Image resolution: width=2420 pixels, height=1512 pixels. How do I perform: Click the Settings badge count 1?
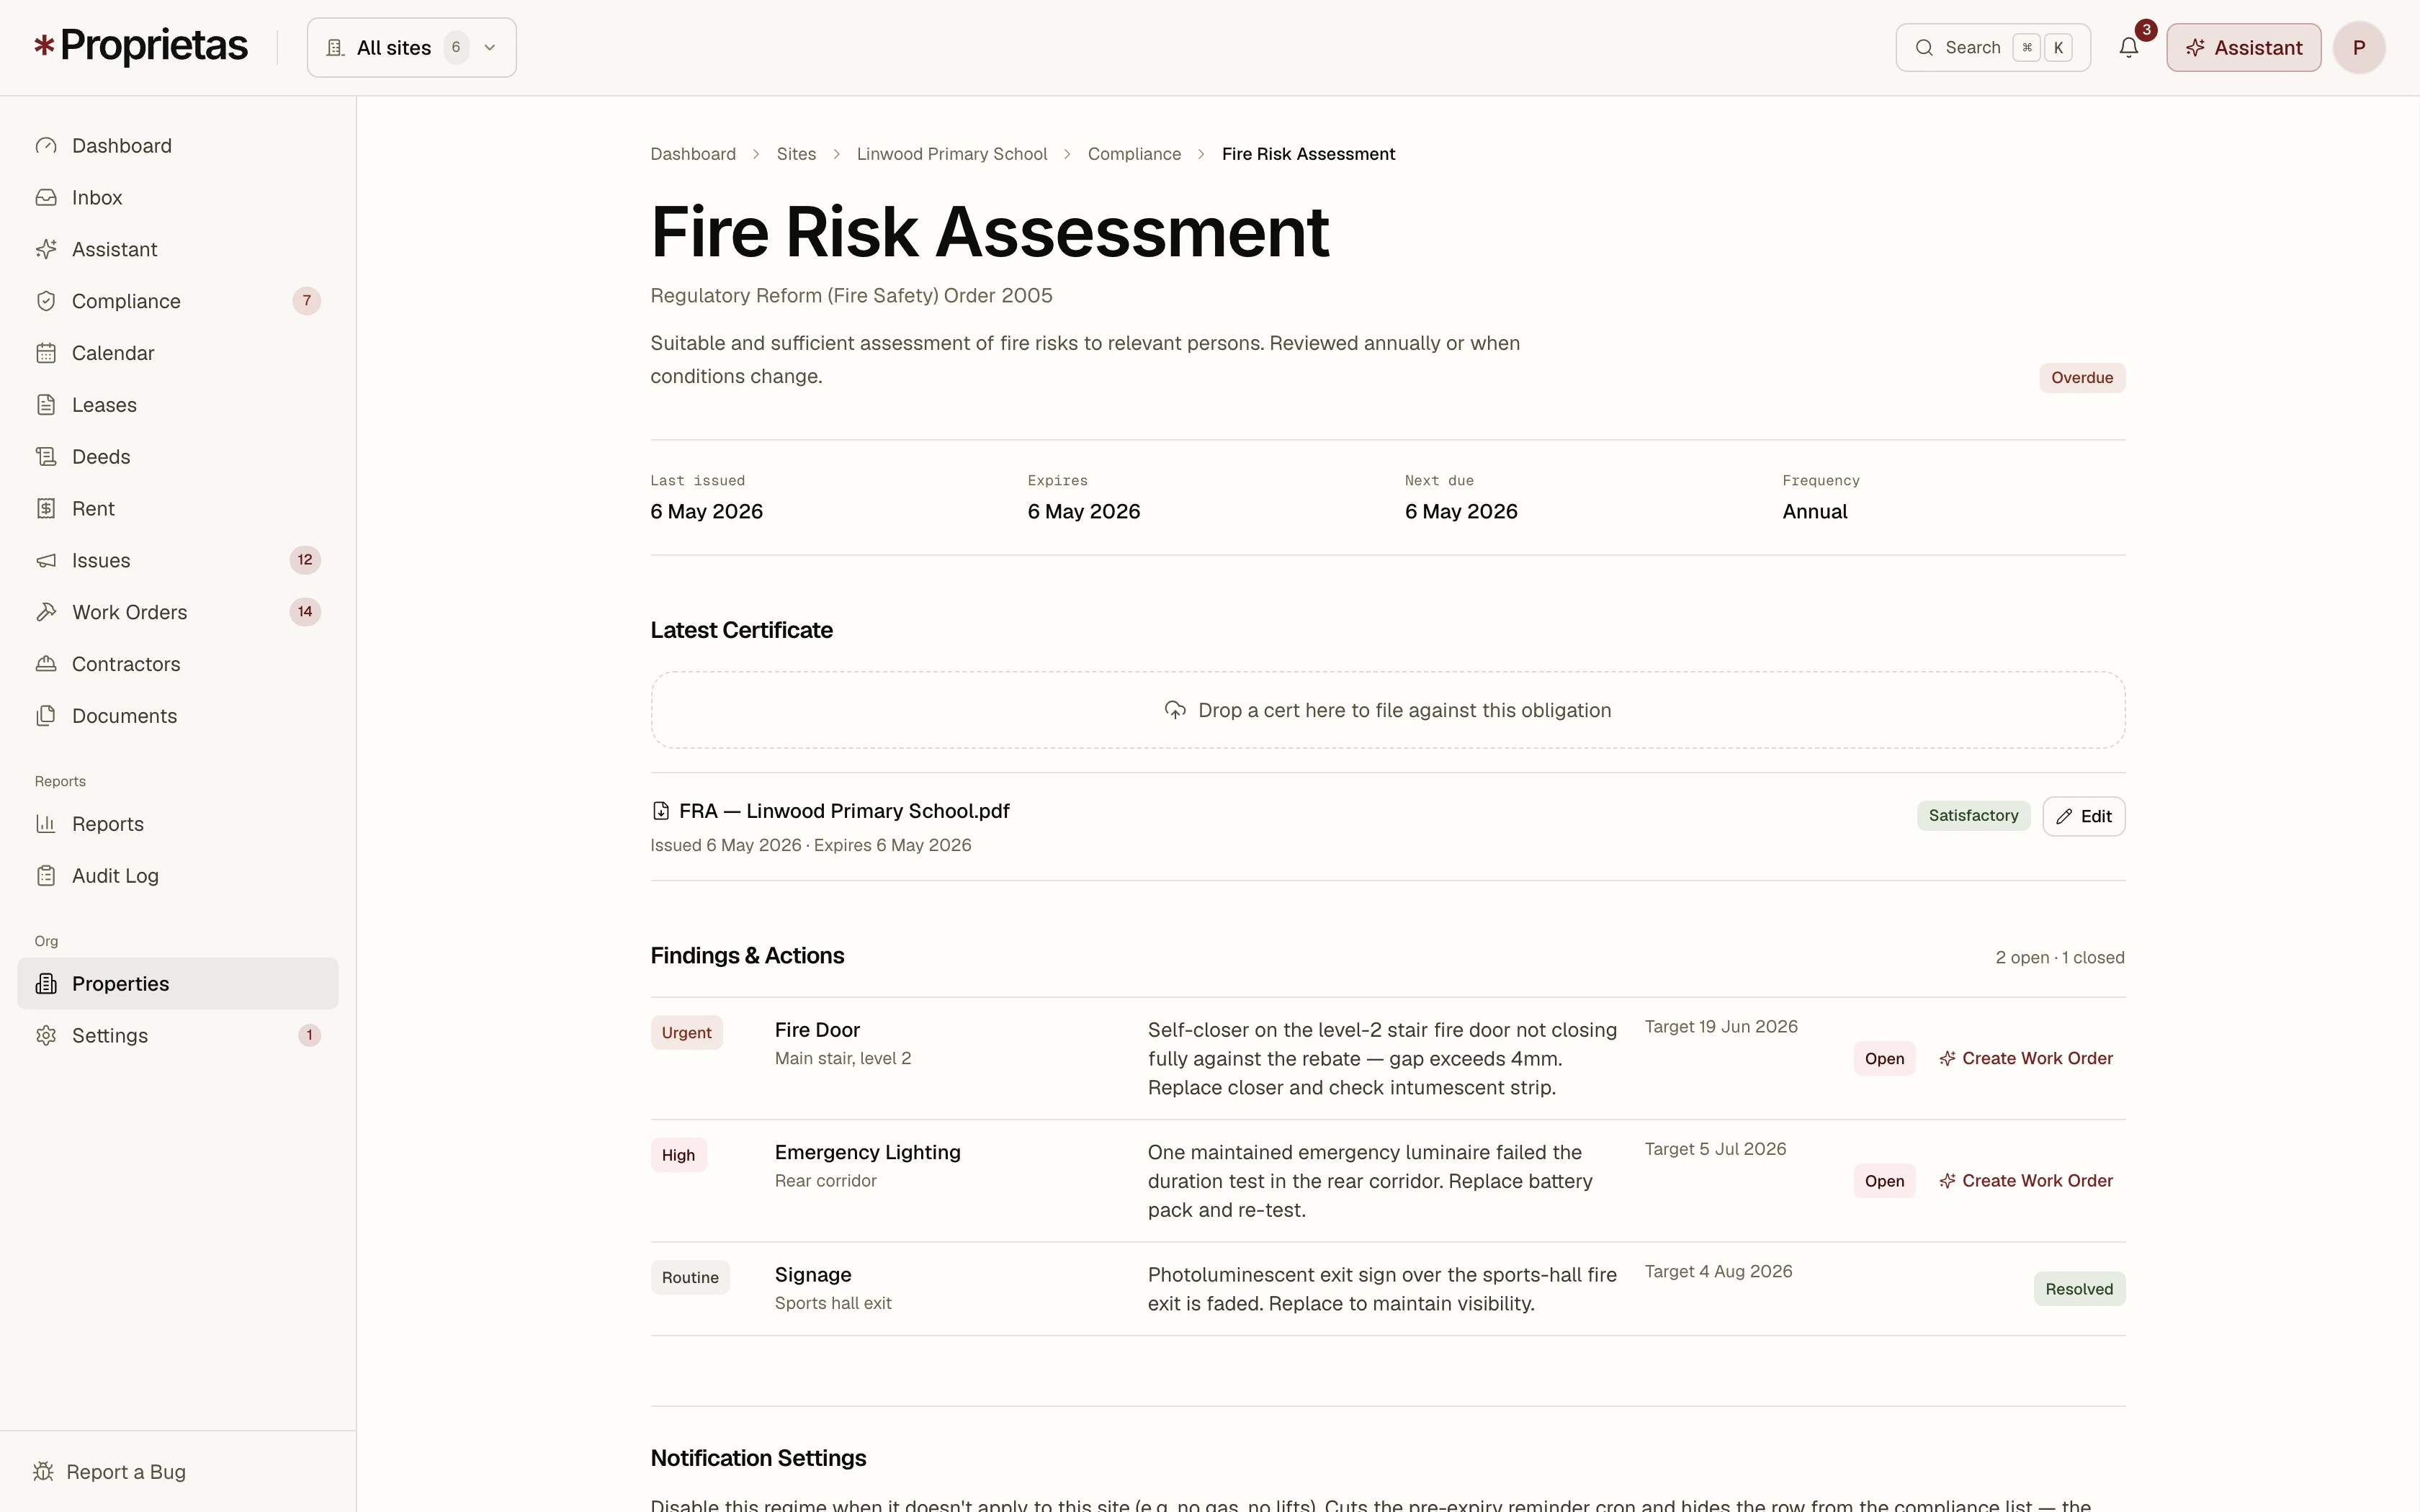(309, 1035)
